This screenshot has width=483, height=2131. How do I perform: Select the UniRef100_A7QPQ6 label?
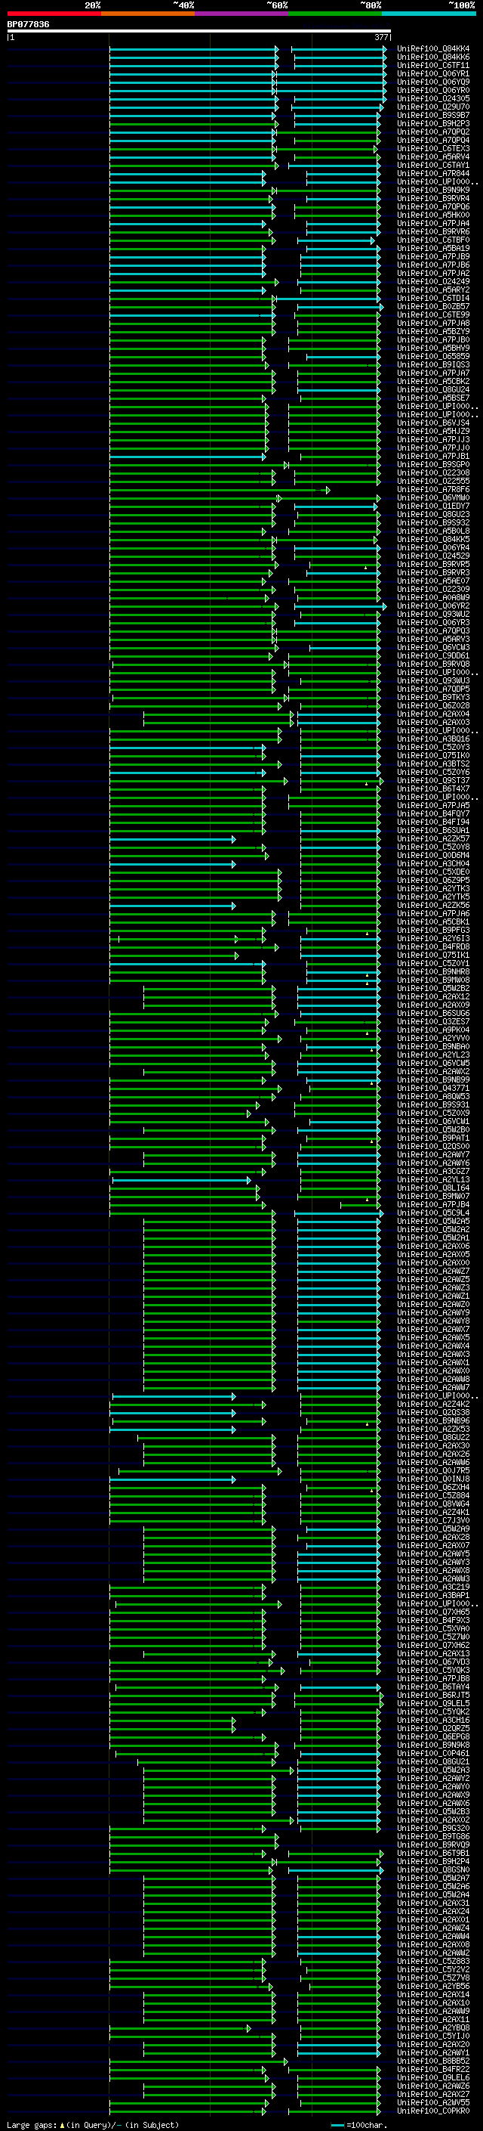pyautogui.click(x=433, y=207)
